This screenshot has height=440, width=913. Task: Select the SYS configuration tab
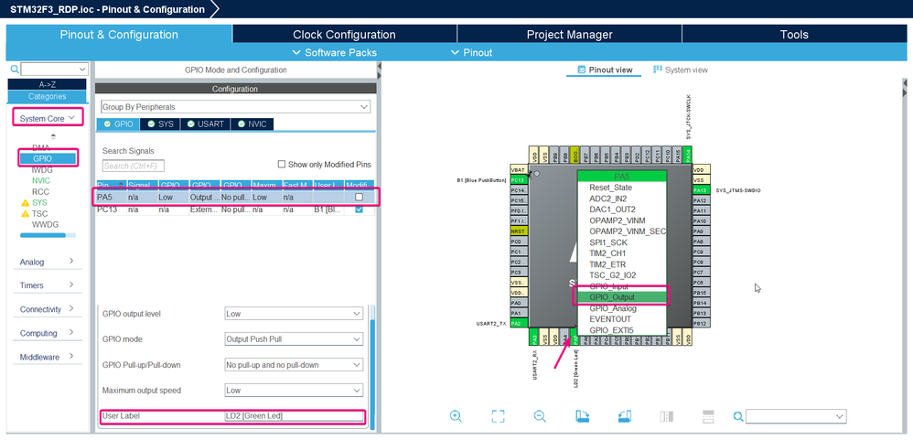161,124
